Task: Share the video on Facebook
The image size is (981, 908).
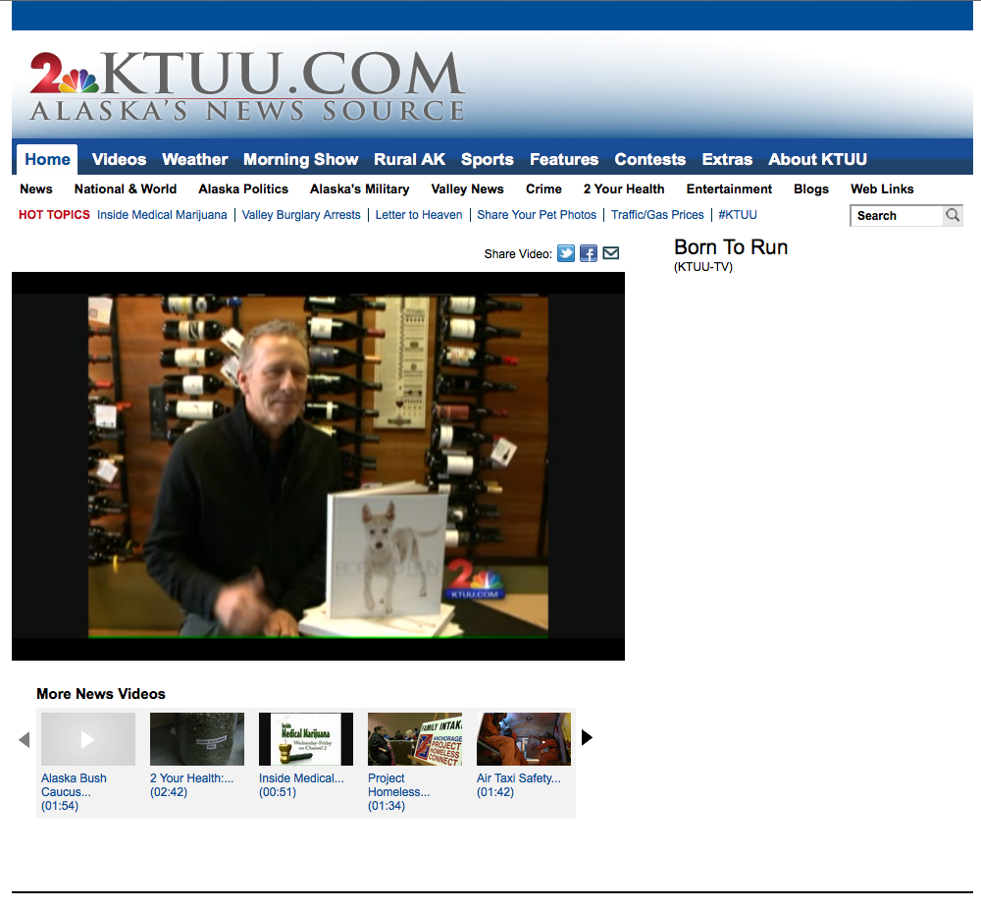Action: click(x=588, y=253)
